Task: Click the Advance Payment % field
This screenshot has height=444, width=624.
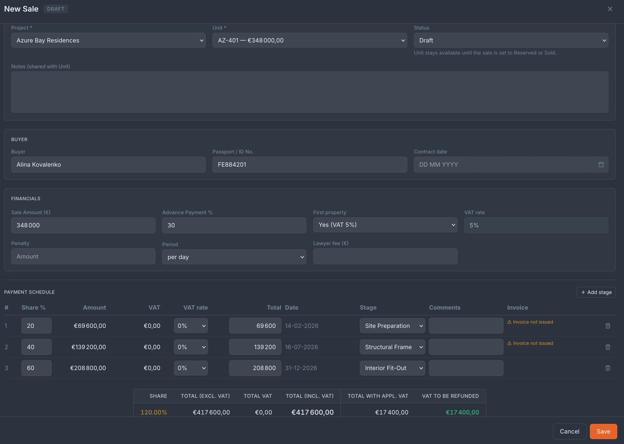Action: click(234, 225)
